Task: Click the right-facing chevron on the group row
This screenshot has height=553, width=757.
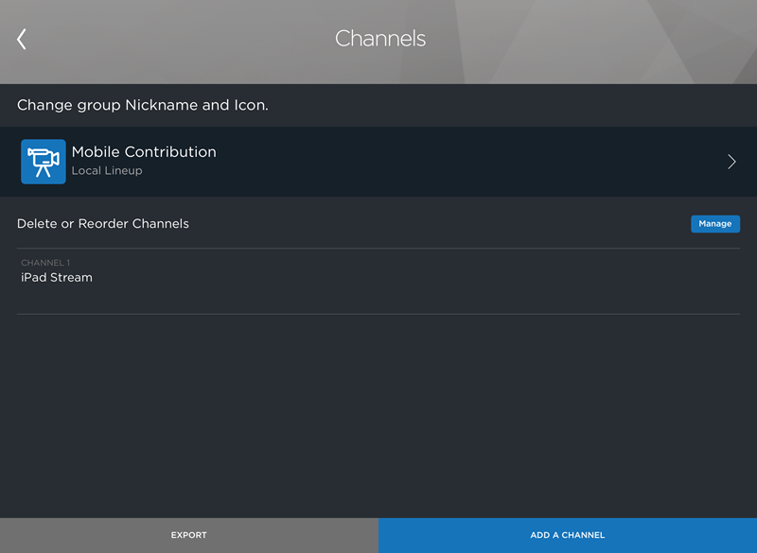Action: pos(731,161)
